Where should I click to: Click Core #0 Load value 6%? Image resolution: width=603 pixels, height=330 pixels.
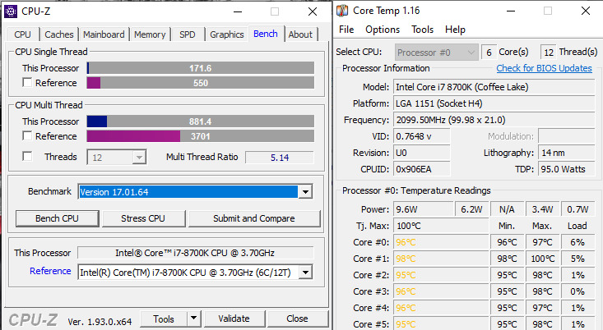[578, 242]
